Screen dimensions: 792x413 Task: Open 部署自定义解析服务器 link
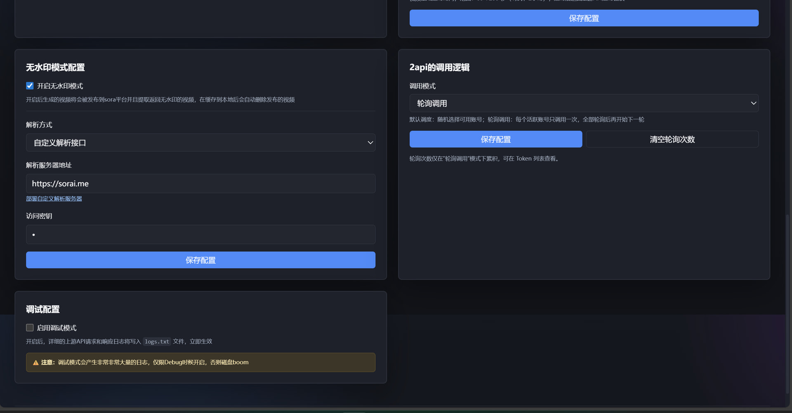click(54, 198)
